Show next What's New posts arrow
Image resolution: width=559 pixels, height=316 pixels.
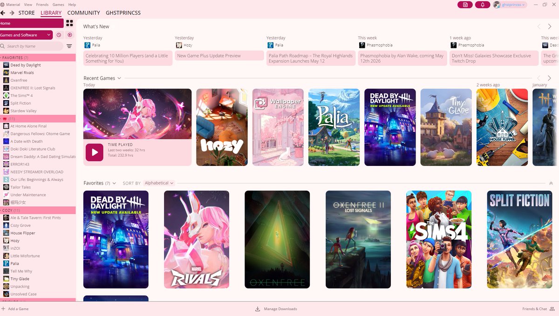coord(550,27)
